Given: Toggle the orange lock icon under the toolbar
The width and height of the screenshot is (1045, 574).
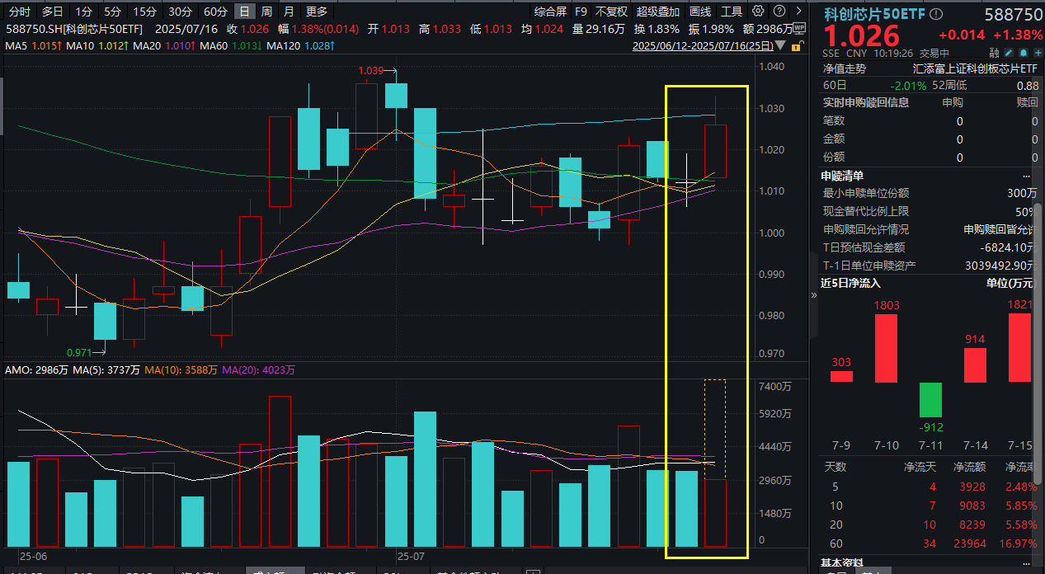Looking at the screenshot, I should (x=797, y=45).
